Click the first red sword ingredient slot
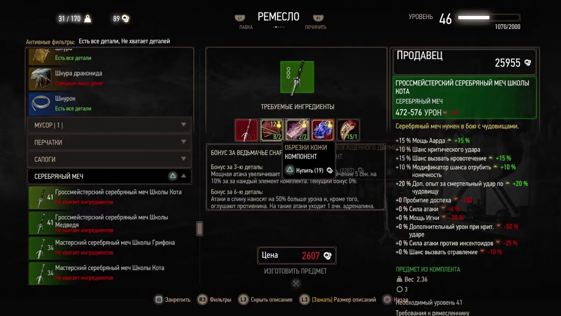This screenshot has width=561, height=316. point(246,130)
